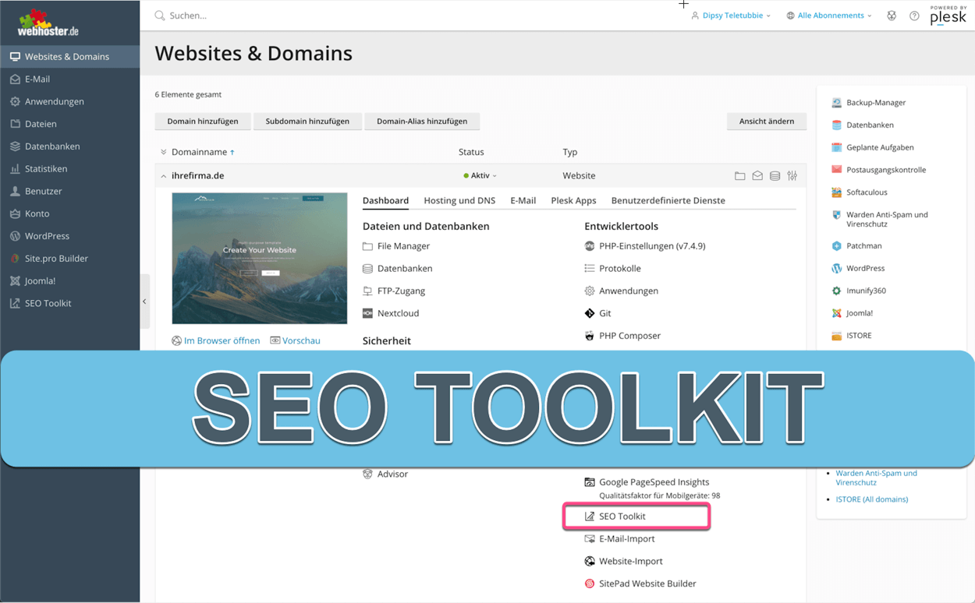Open the Dipsy Teletubbie user dropdown
Screen dimensions: 975x603
(x=731, y=16)
